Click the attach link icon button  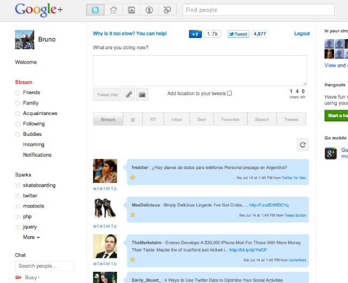click(x=129, y=95)
